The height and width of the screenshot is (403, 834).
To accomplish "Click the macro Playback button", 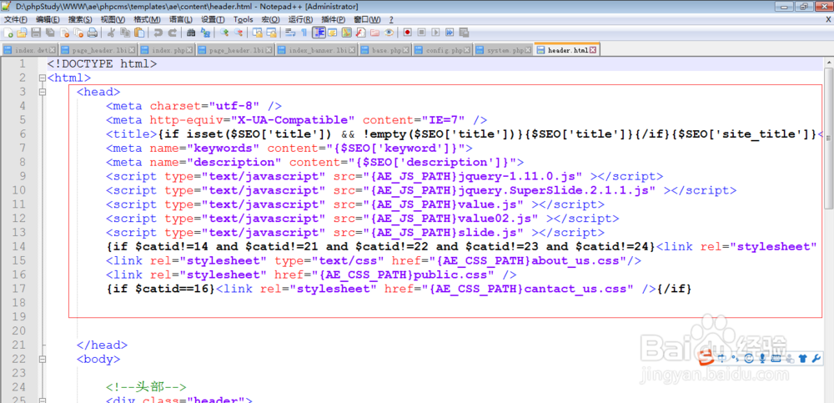I will [x=435, y=33].
